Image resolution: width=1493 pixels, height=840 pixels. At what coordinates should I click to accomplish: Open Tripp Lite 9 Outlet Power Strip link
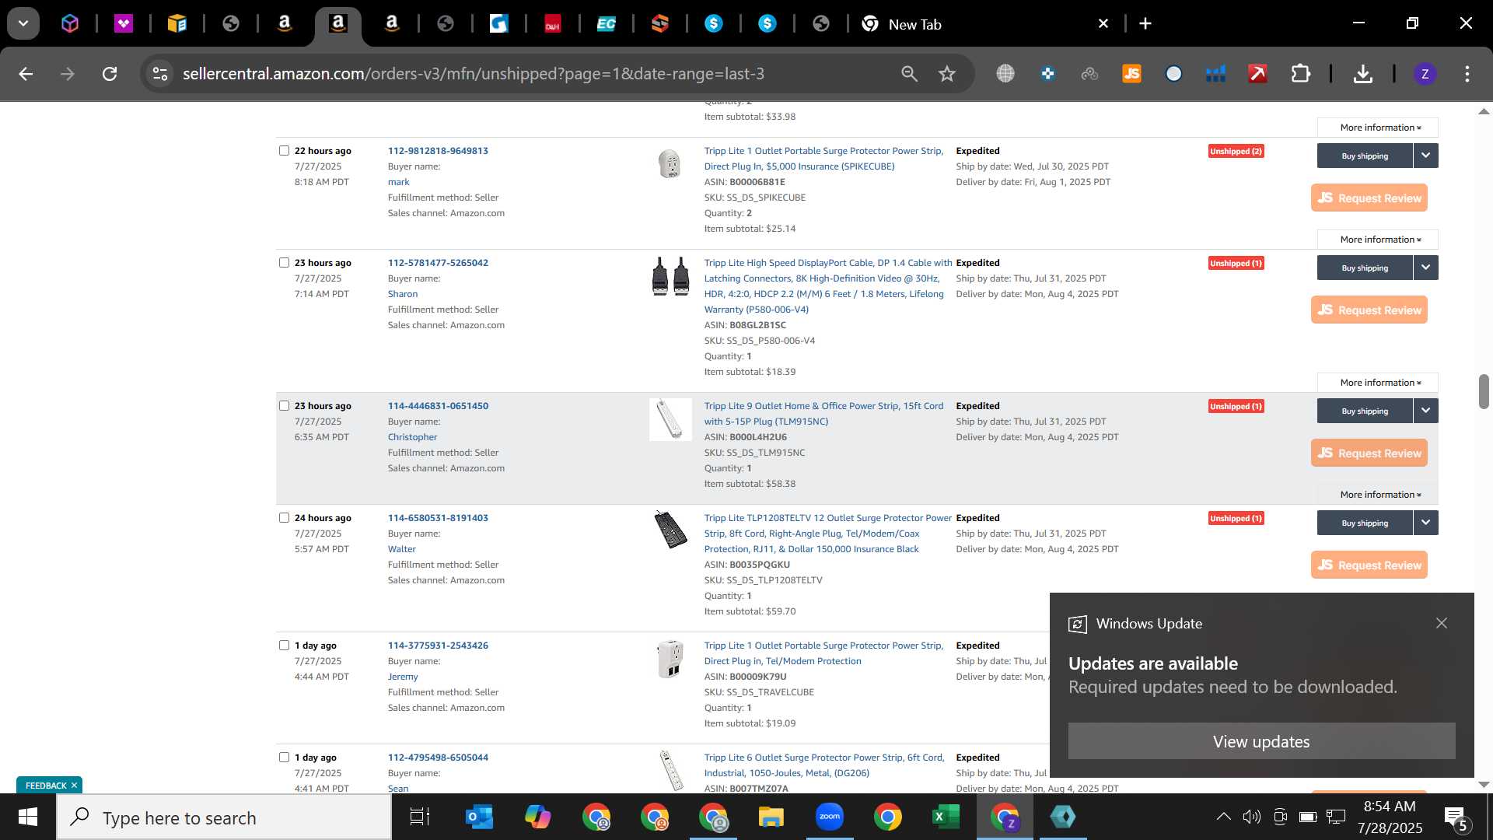pos(823,414)
